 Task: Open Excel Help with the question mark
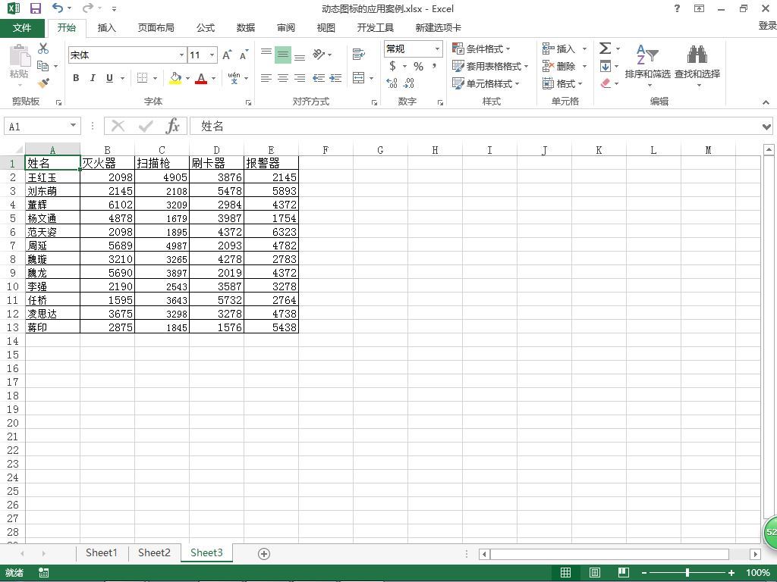(677, 8)
